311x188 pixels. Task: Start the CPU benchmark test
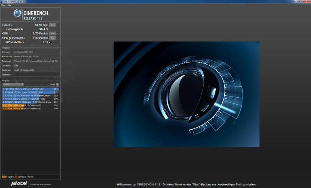[x=52, y=33]
